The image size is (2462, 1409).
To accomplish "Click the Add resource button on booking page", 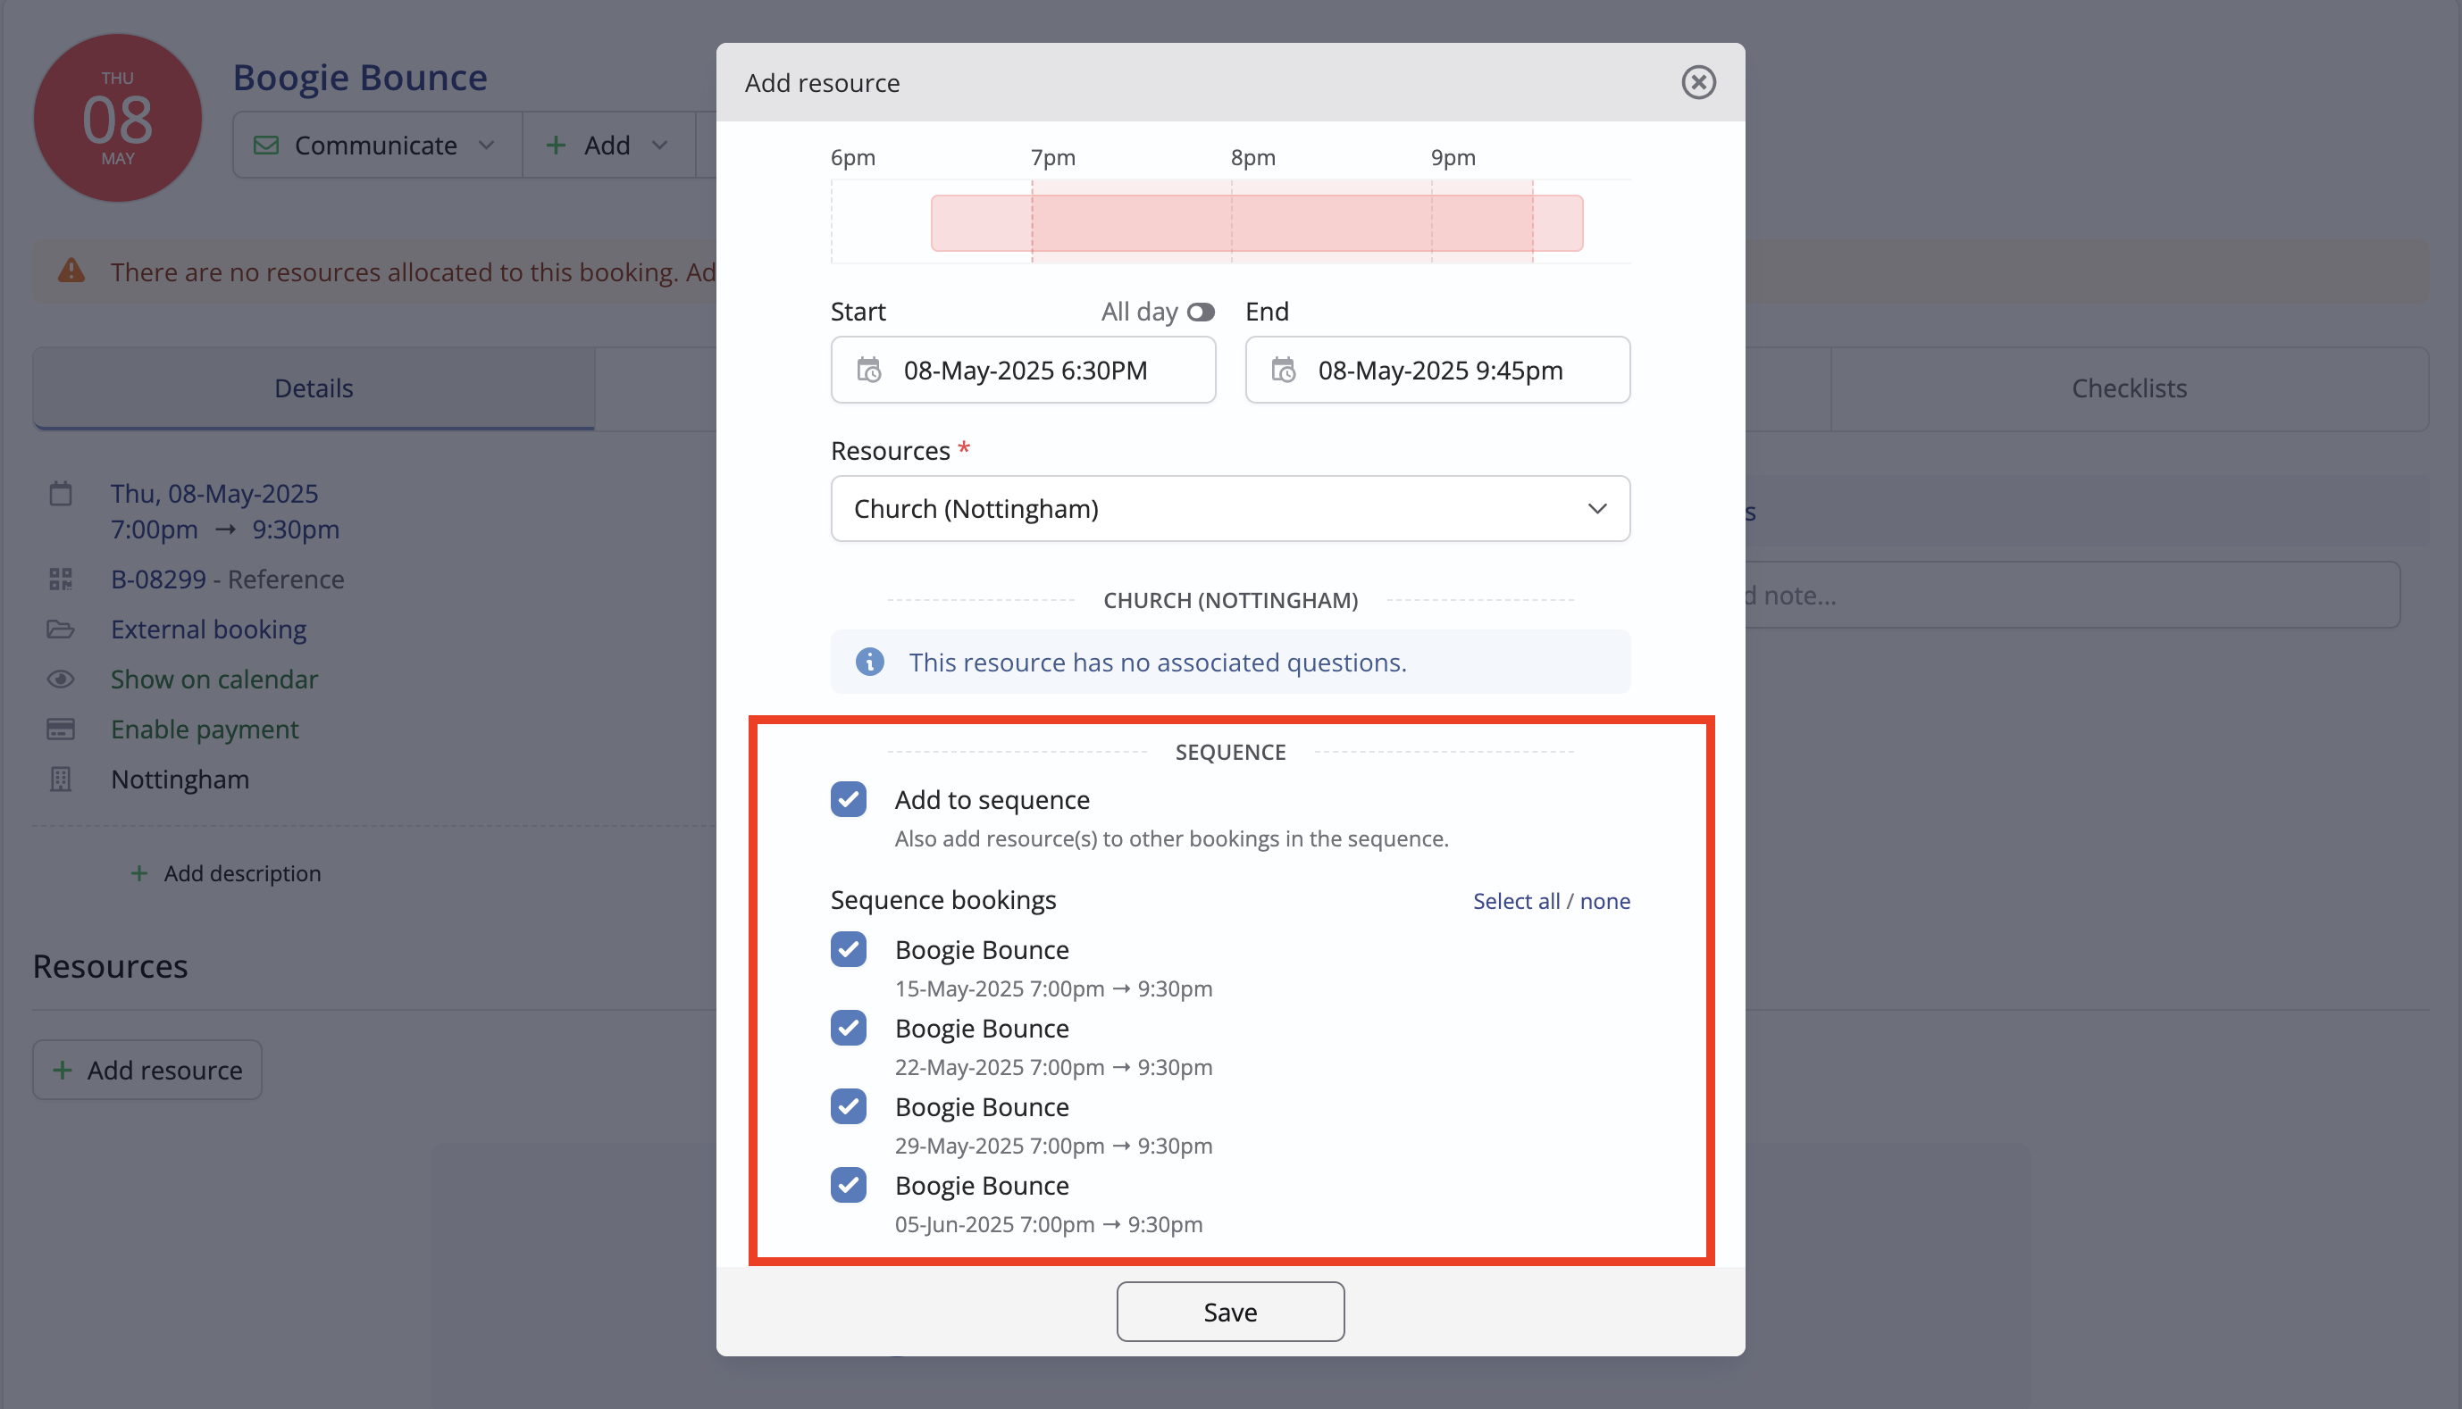I will (147, 1071).
